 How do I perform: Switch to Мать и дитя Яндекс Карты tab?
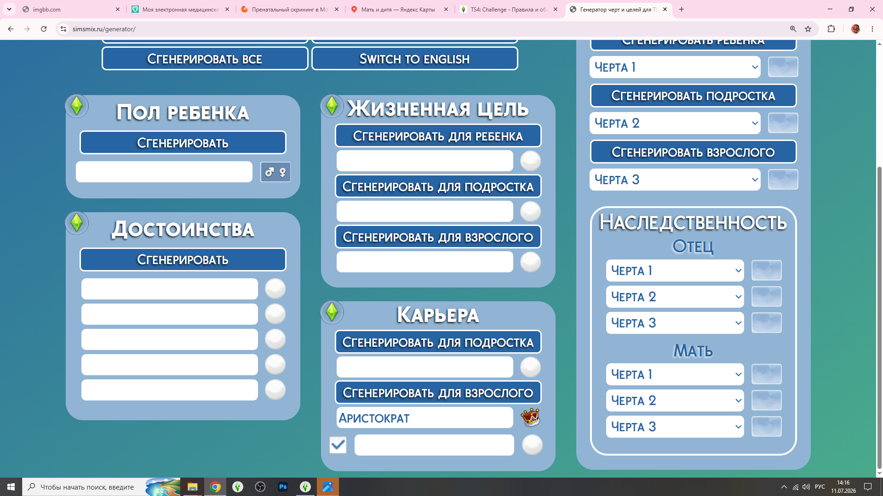point(399,9)
